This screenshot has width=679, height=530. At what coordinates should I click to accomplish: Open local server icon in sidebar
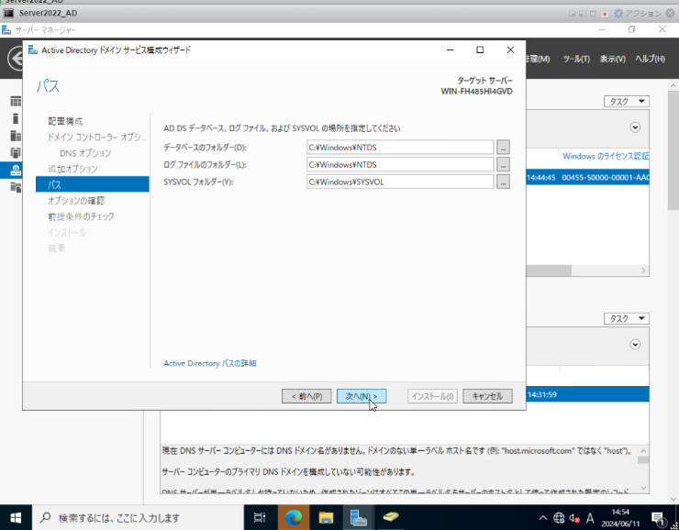(16, 118)
